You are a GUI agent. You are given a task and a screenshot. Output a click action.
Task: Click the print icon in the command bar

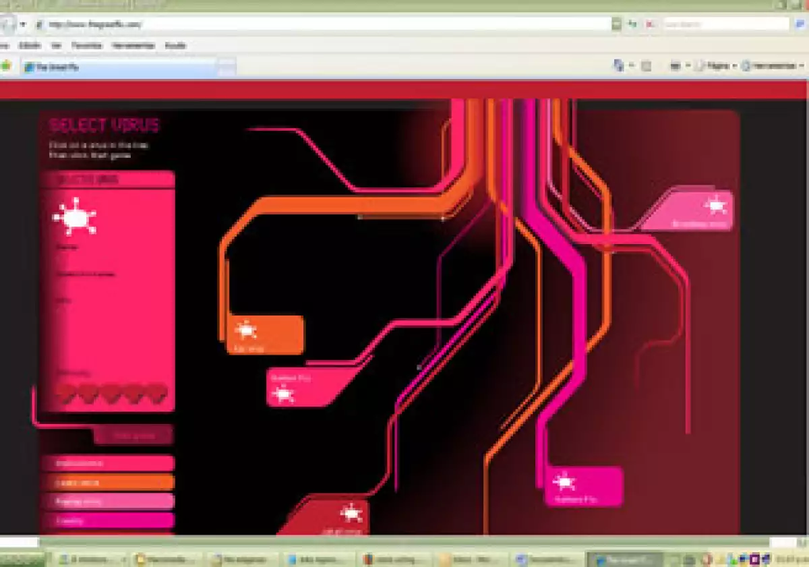(x=675, y=66)
